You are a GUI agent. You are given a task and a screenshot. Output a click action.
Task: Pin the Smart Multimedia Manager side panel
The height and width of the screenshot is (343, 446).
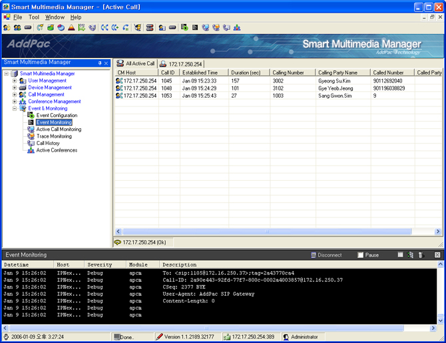pyautogui.click(x=100, y=63)
